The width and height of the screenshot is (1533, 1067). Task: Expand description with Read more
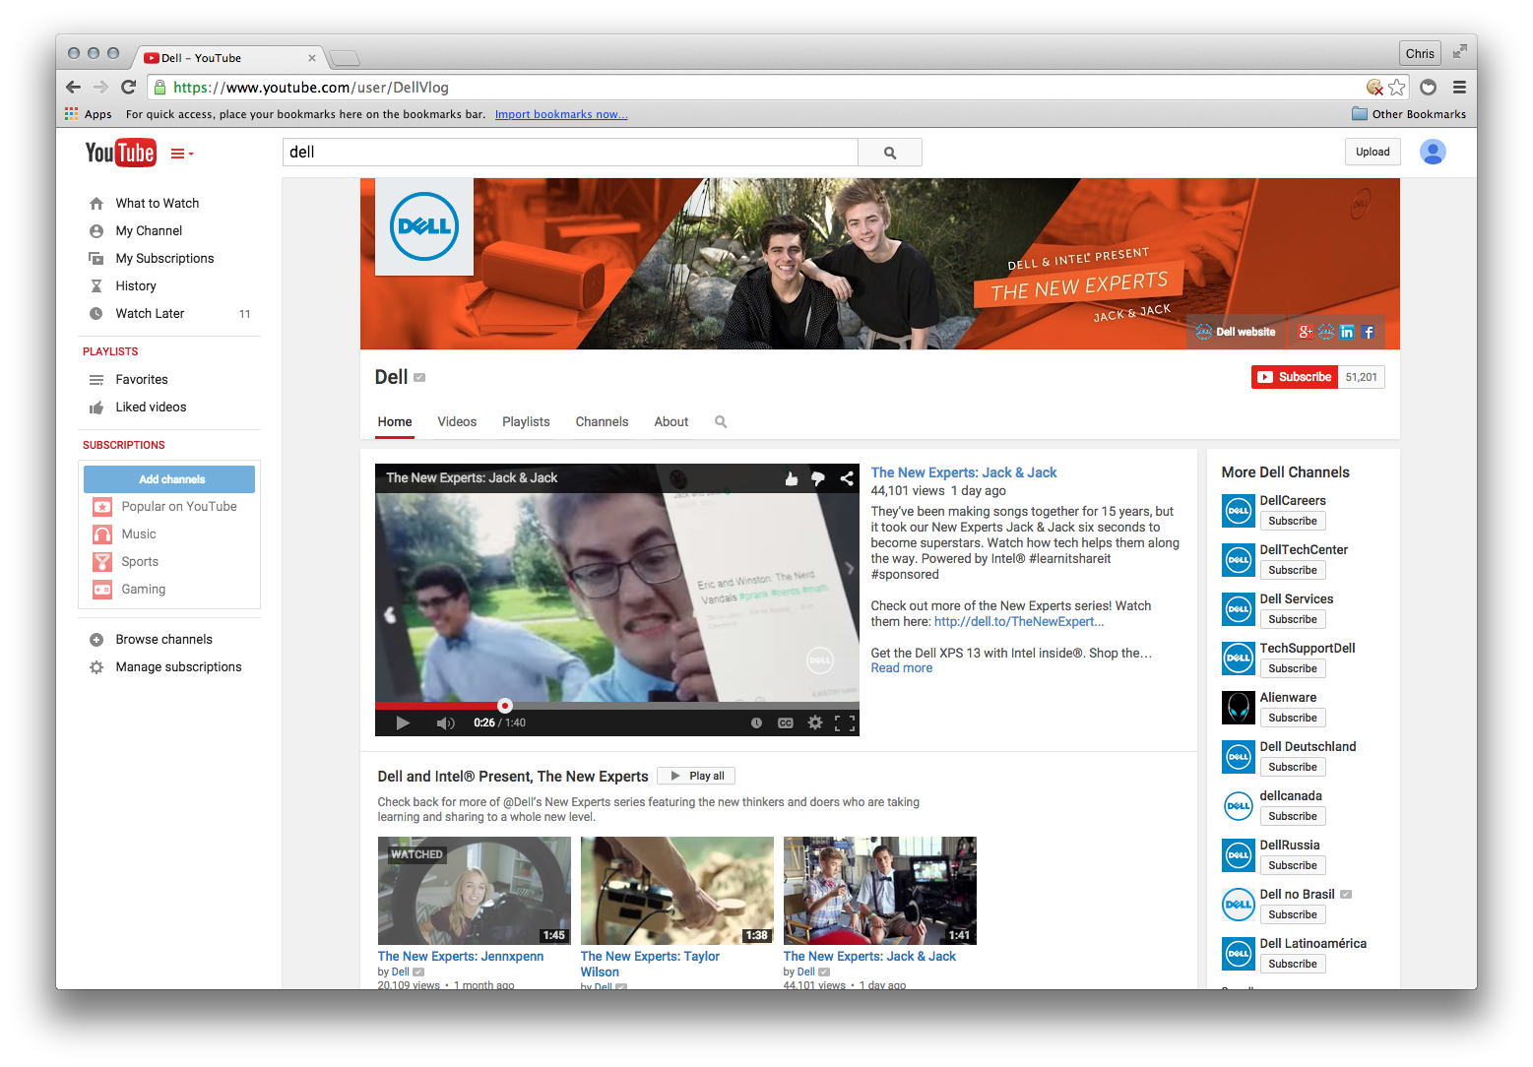click(x=901, y=668)
